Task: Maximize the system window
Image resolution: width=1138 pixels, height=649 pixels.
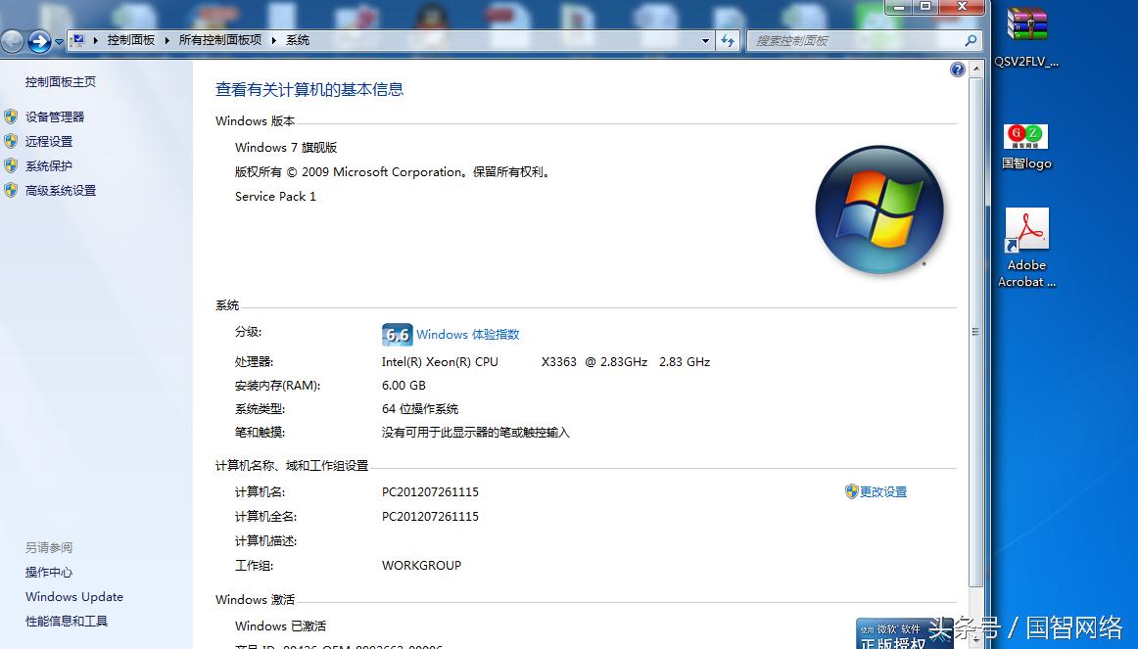Action: click(x=925, y=7)
